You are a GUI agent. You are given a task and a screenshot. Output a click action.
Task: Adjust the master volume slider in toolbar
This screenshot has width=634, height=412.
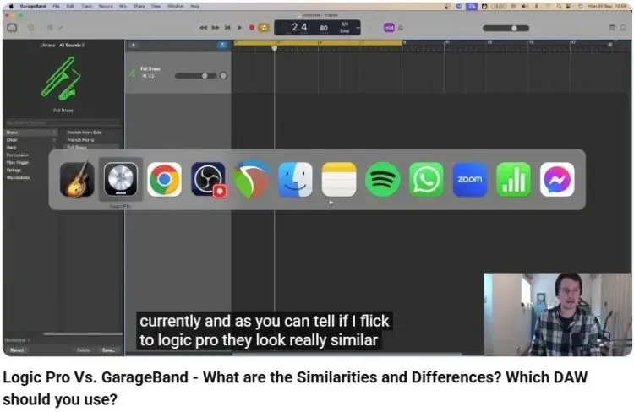pyautogui.click(x=506, y=28)
